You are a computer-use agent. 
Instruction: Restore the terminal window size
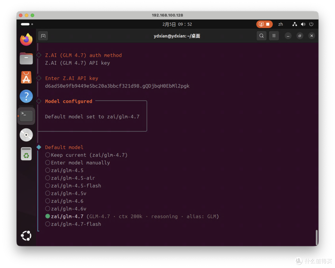300,36
